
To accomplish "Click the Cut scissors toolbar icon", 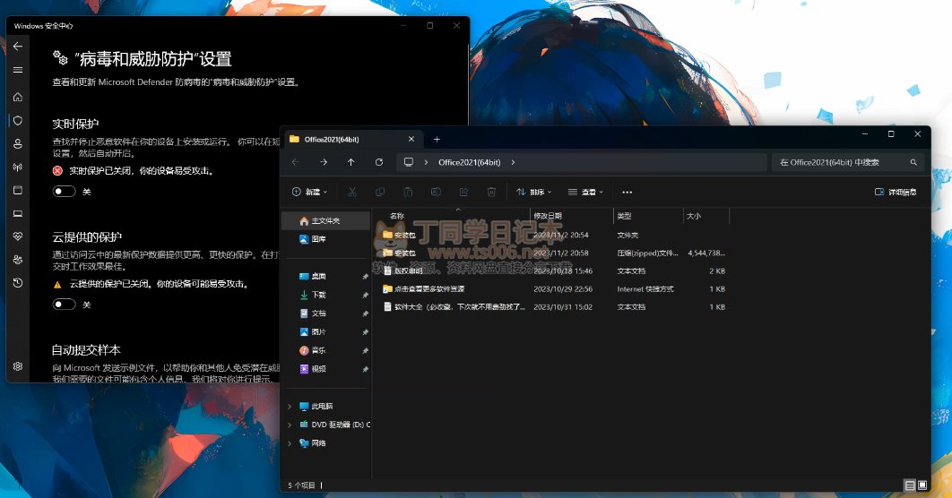I will (352, 192).
